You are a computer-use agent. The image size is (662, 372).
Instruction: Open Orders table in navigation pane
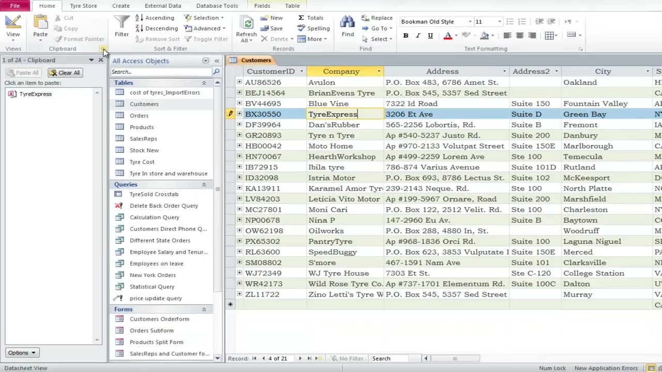click(139, 116)
